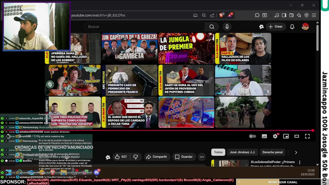
Task: Click the install app icon in address bar
Action: [195, 15]
